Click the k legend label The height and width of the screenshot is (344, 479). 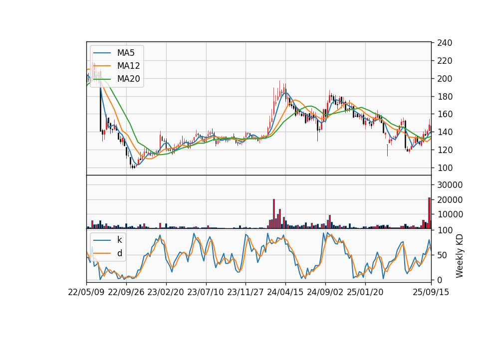[119, 240]
